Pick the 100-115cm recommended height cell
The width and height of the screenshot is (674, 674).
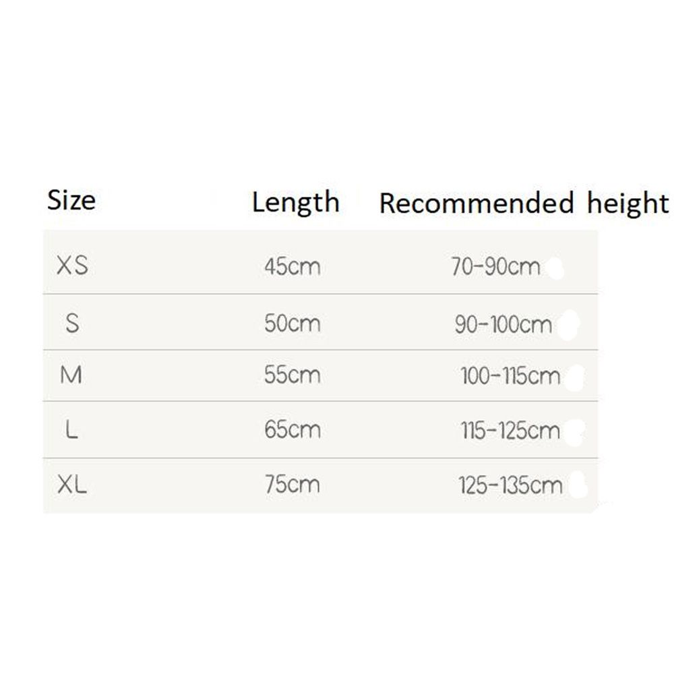(511, 375)
